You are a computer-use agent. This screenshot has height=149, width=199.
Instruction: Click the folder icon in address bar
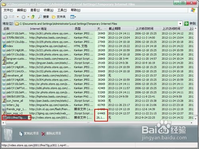click(17, 24)
